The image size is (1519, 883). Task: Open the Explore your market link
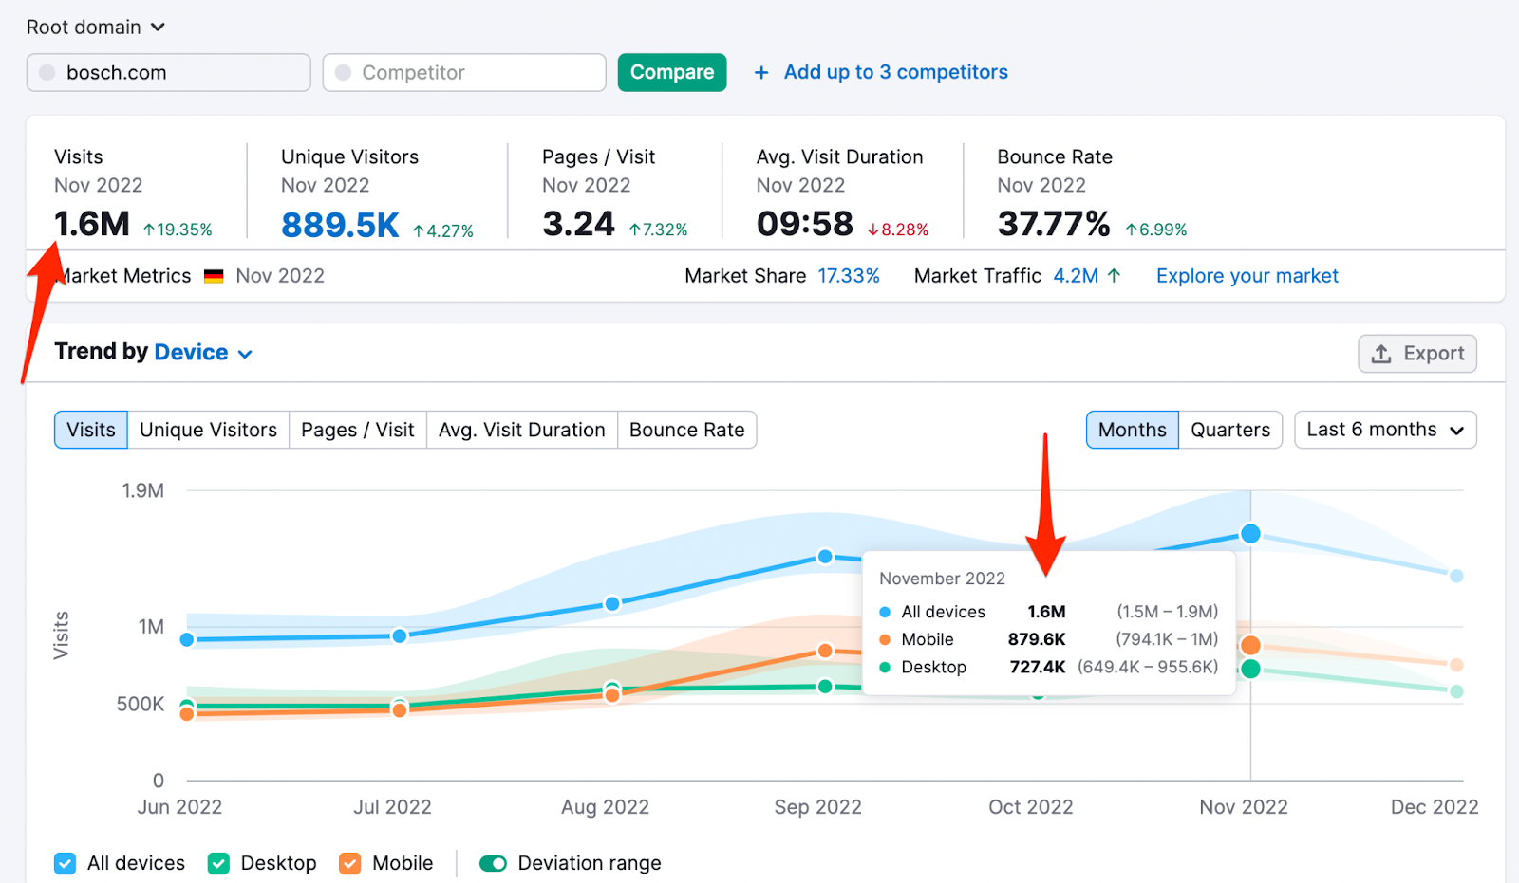tap(1247, 276)
